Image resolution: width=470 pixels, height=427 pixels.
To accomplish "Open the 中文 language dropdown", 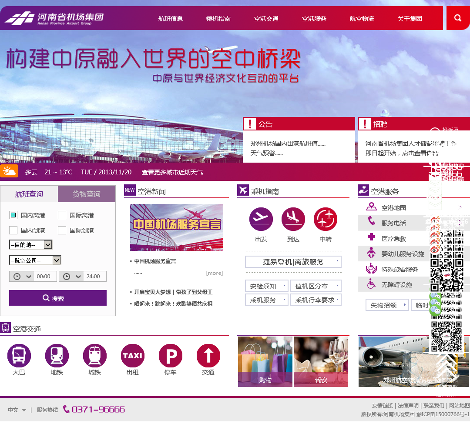I will pyautogui.click(x=17, y=410).
